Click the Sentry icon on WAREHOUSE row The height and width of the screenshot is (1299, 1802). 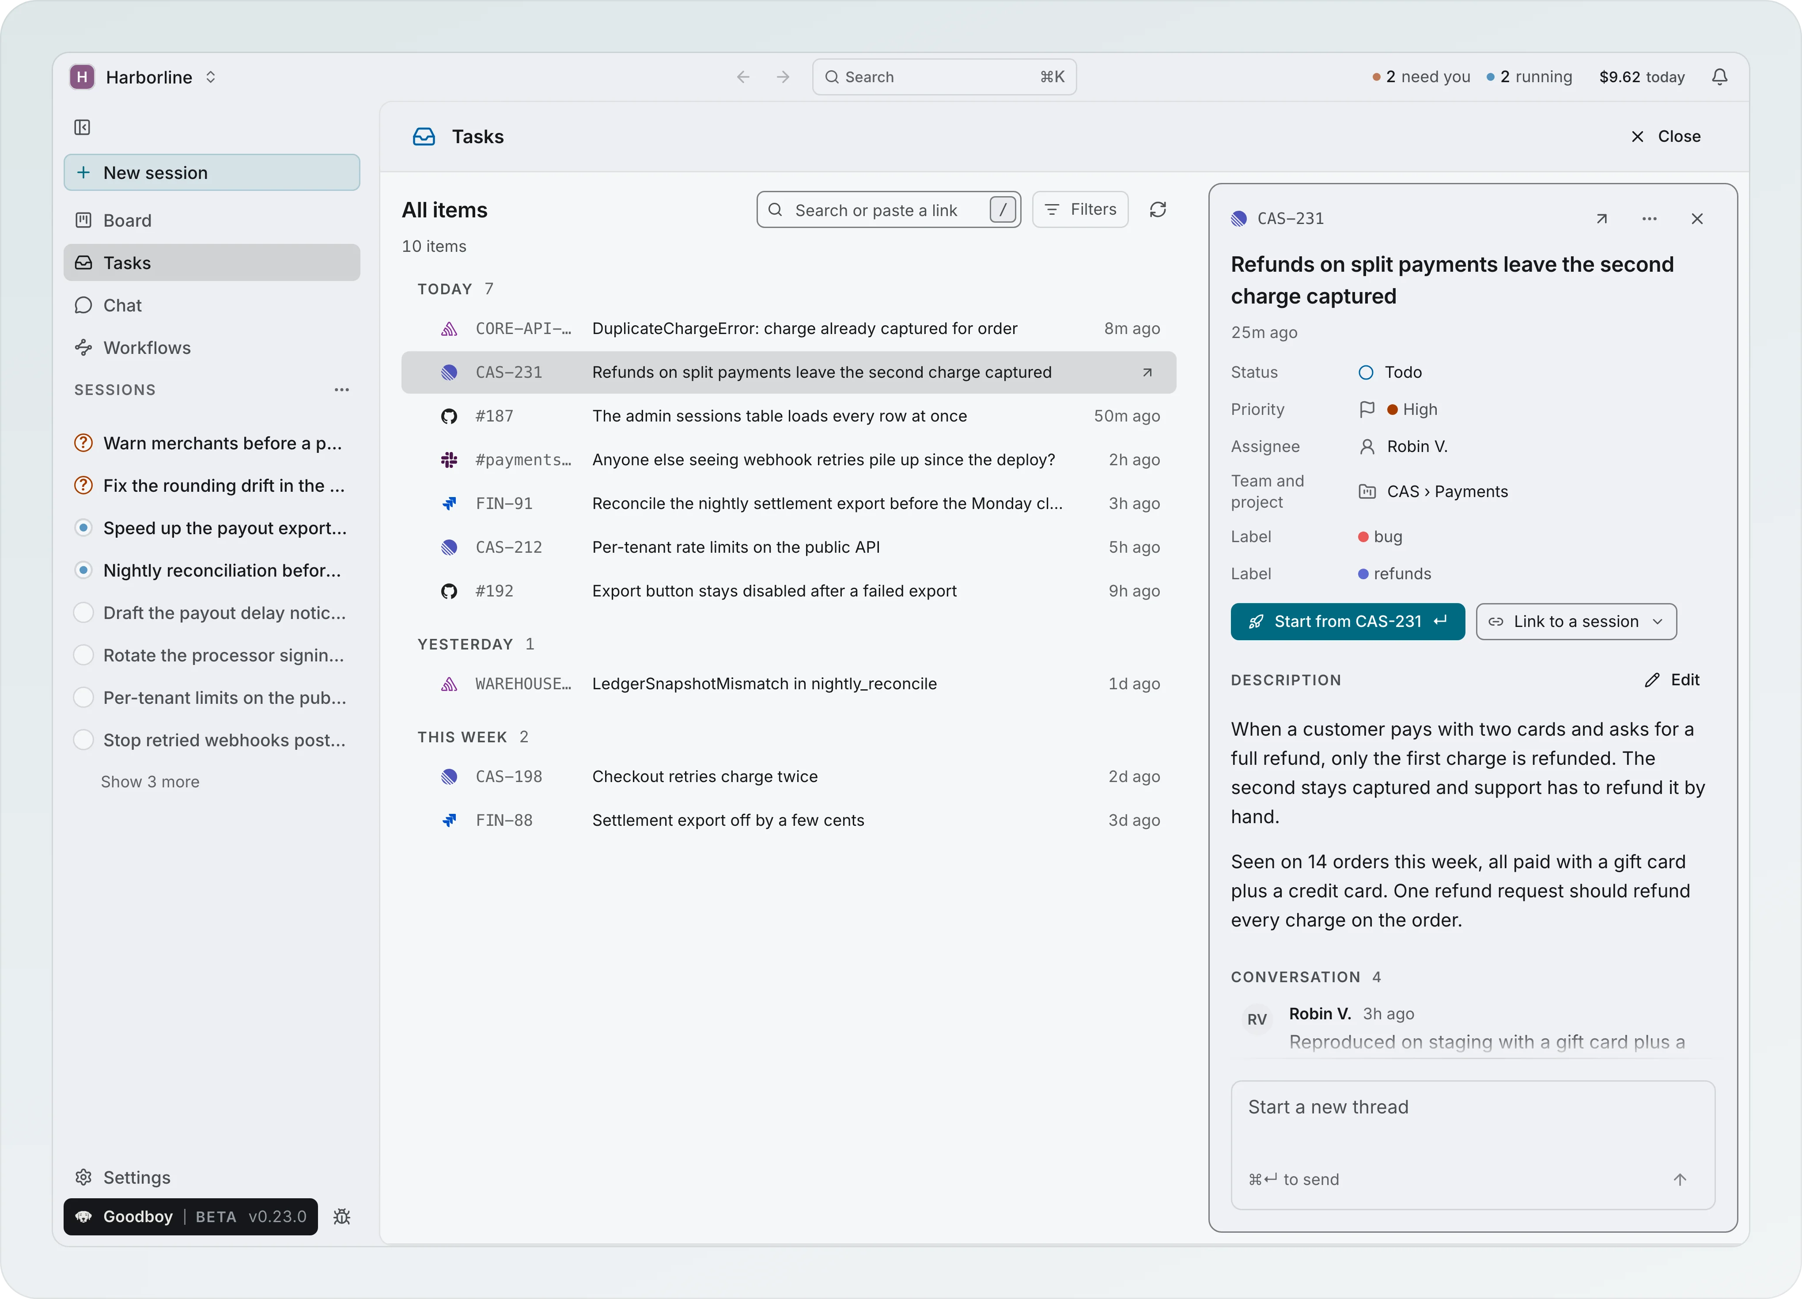tap(449, 684)
